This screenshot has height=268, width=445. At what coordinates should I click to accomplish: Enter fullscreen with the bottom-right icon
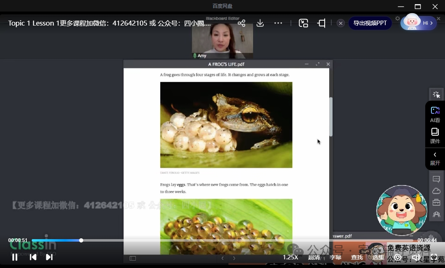[x=434, y=257]
